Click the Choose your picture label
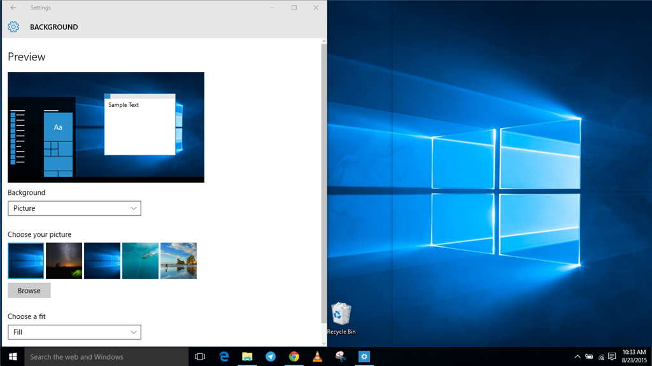Image resolution: width=652 pixels, height=366 pixels. pos(39,235)
